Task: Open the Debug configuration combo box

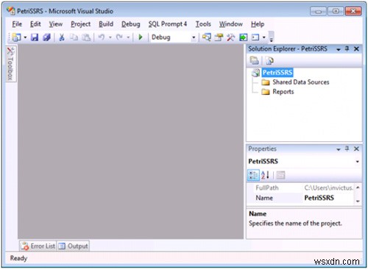Action: [x=173, y=37]
